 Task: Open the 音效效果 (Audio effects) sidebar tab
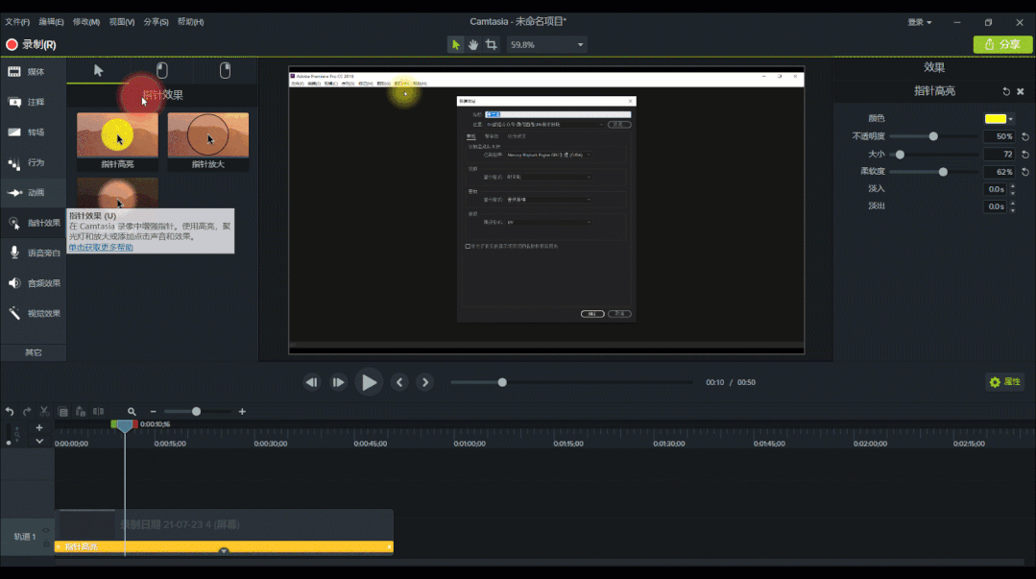[33, 283]
